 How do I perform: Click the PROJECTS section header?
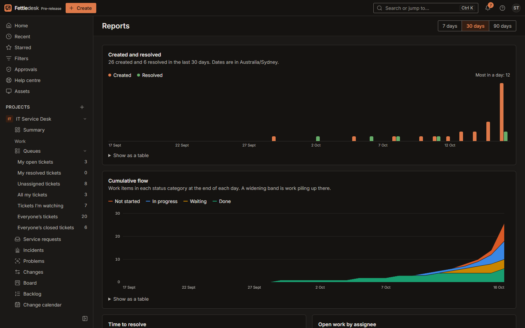pyautogui.click(x=18, y=107)
